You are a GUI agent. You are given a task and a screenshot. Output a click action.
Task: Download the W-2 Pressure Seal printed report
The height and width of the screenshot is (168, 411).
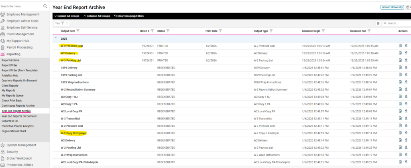click(x=406, y=46)
